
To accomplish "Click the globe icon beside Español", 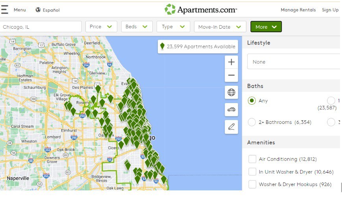I will [38, 10].
